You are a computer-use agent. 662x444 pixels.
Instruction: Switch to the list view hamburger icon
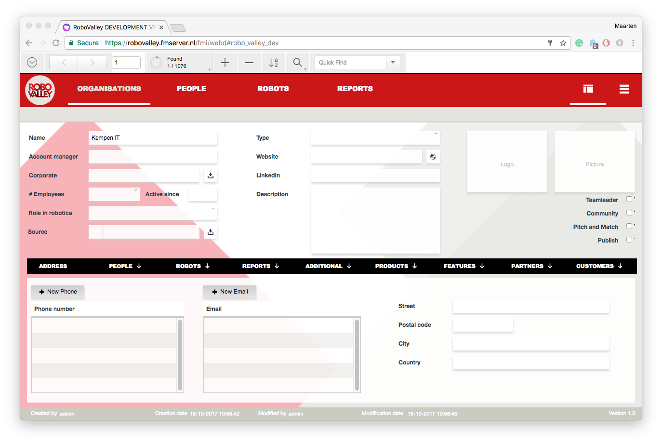(x=624, y=89)
